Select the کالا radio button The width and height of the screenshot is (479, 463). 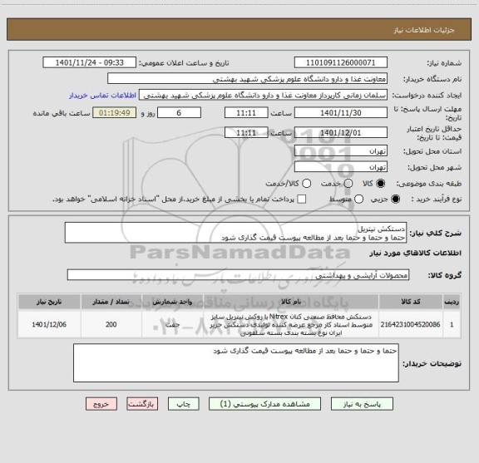tap(381, 184)
